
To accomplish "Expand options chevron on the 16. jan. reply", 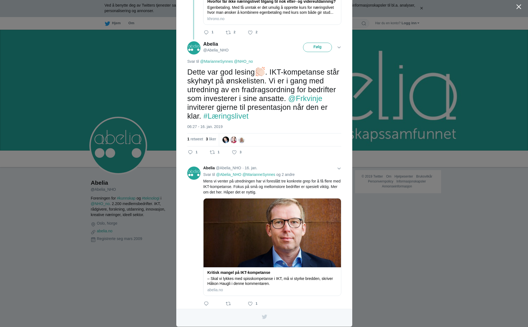I will pyautogui.click(x=339, y=168).
